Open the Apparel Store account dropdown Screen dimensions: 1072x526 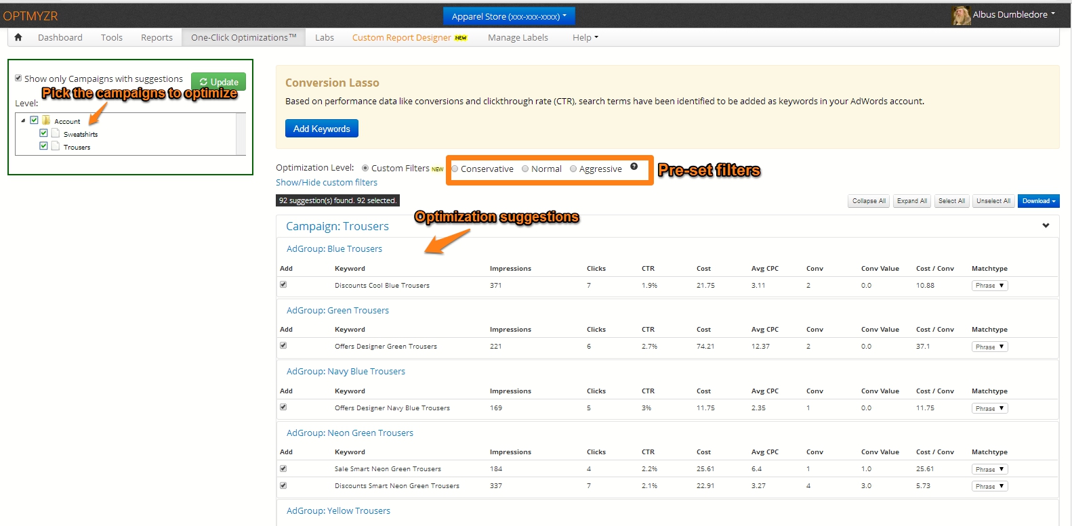pos(509,16)
